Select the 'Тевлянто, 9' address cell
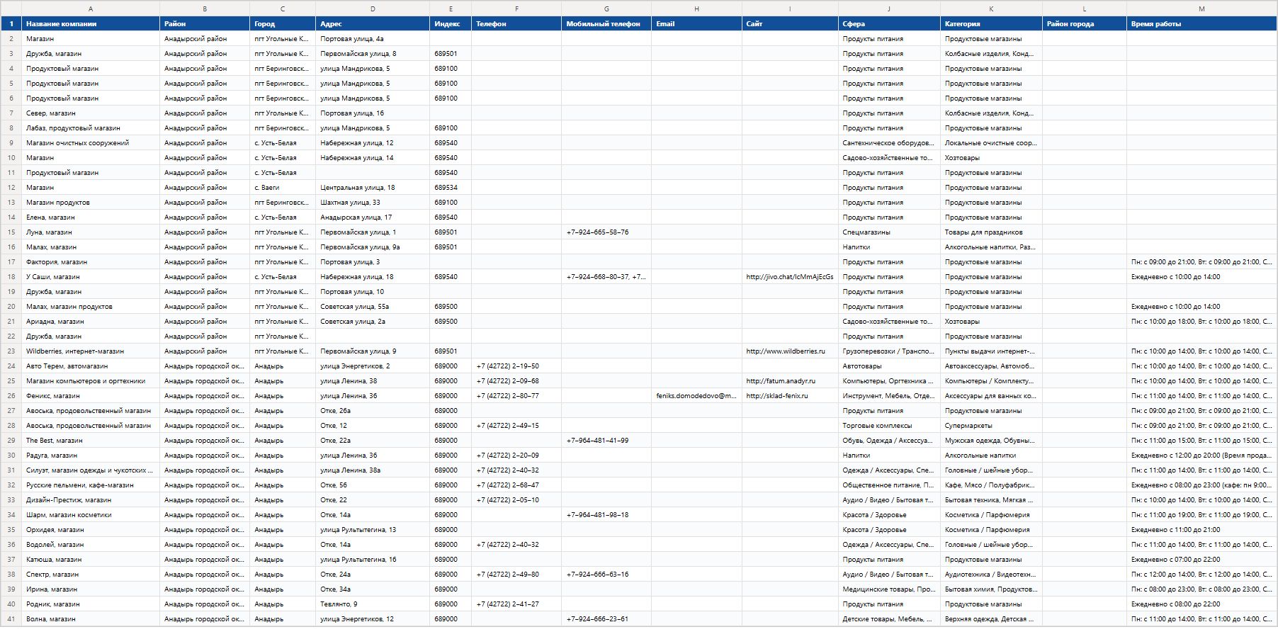This screenshot has width=1278, height=639. (373, 604)
